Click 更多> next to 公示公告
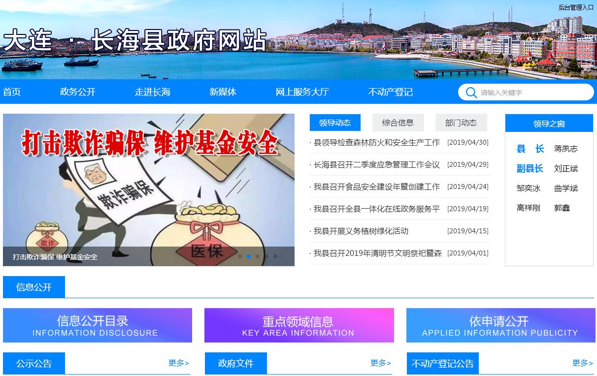The width and height of the screenshot is (597, 376). click(179, 363)
